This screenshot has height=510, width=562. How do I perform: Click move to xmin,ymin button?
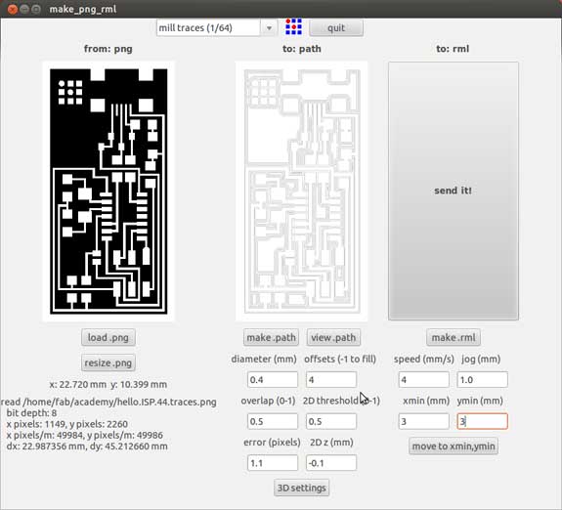pos(454,446)
